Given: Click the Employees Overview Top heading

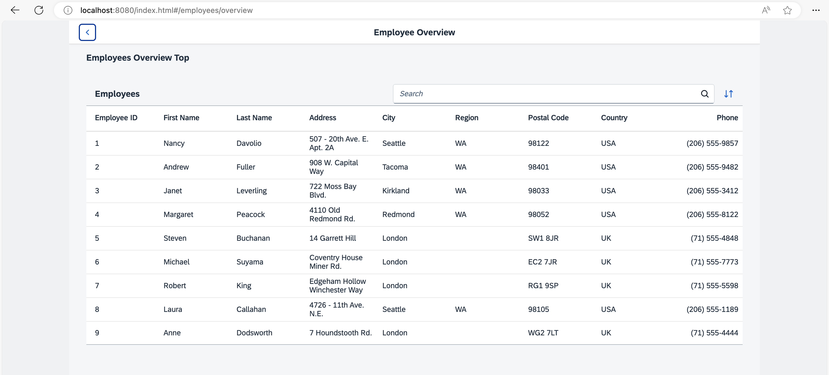Looking at the screenshot, I should 137,58.
